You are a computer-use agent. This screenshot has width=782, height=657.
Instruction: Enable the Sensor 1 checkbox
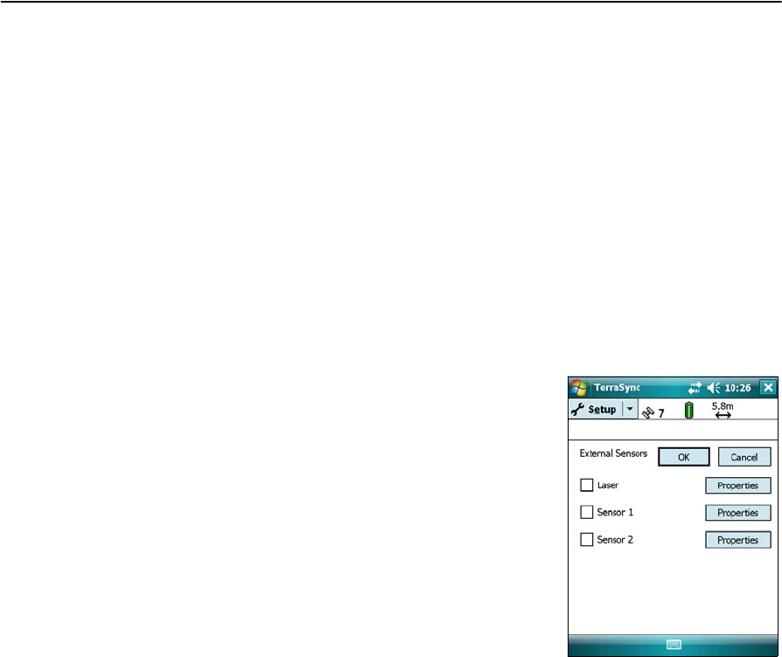coord(586,512)
